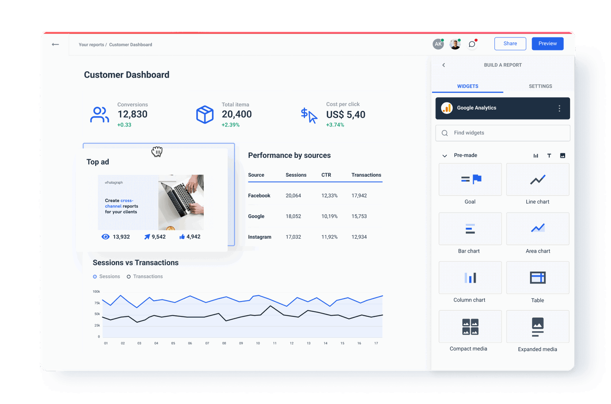The image size is (611, 404).
Task: Select the Expanded media widget icon
Action: click(x=537, y=326)
